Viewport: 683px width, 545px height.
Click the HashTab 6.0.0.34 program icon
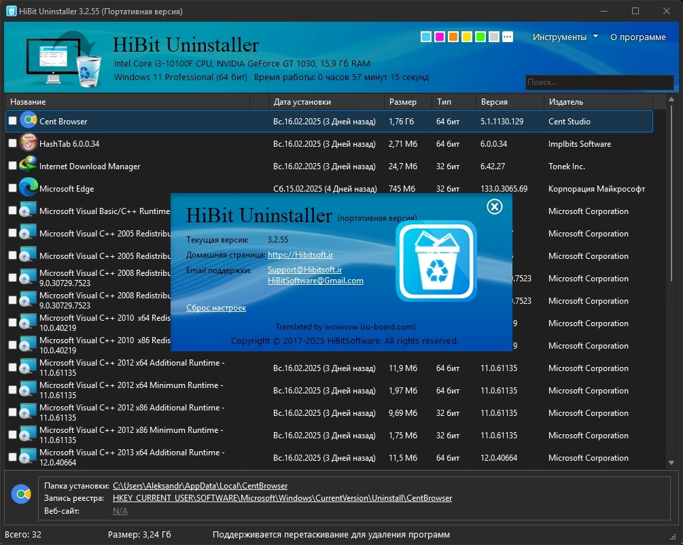[x=29, y=143]
